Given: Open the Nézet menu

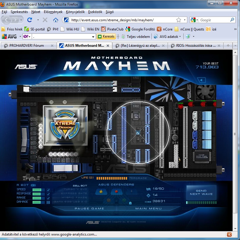Looking at the screenshot, I should [36, 12].
